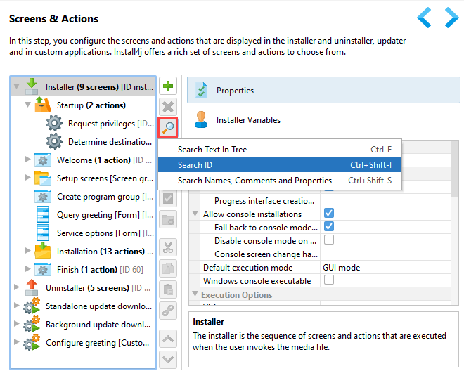Enable Windows console executable checkbox
Screen dimensions: 464x371
(329, 280)
